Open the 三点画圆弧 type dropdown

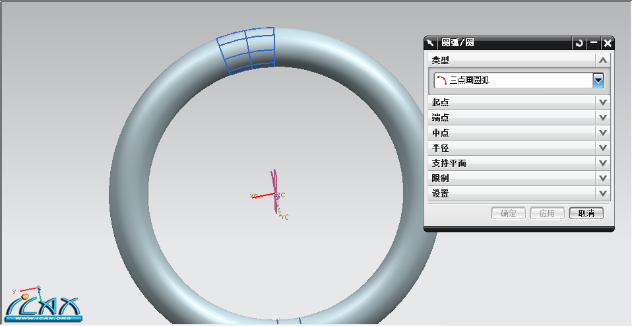click(598, 81)
